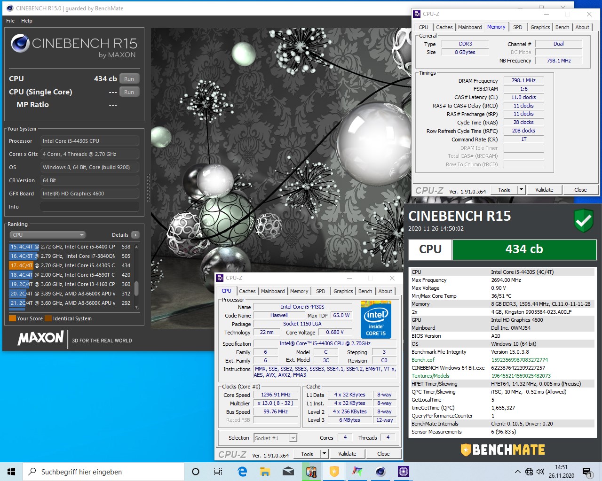The image size is (602, 481).
Task: Open Graphics tab in lower CPU-Z window
Action: point(343,291)
